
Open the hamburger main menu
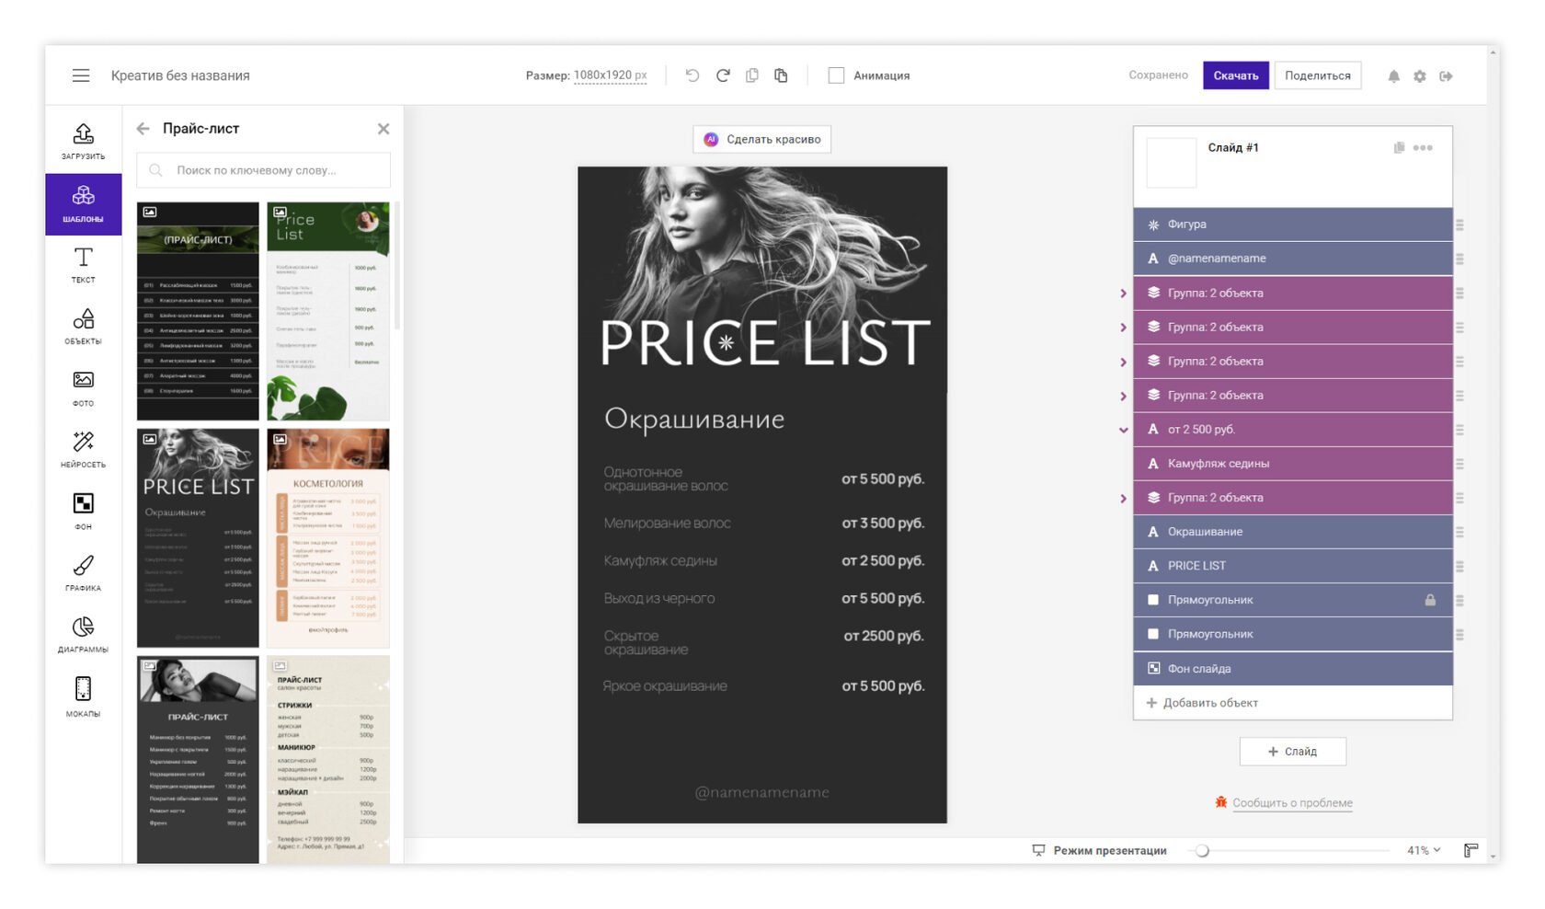[x=81, y=75]
